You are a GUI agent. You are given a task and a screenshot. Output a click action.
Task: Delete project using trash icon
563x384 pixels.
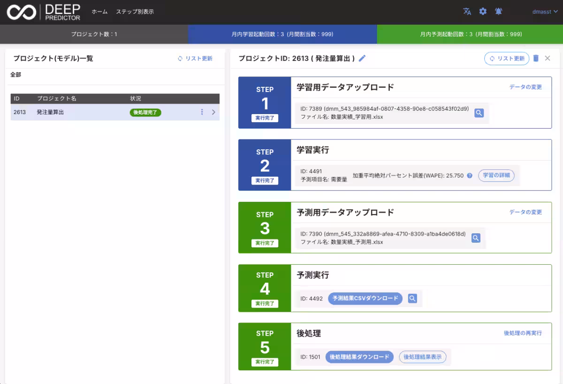point(536,58)
